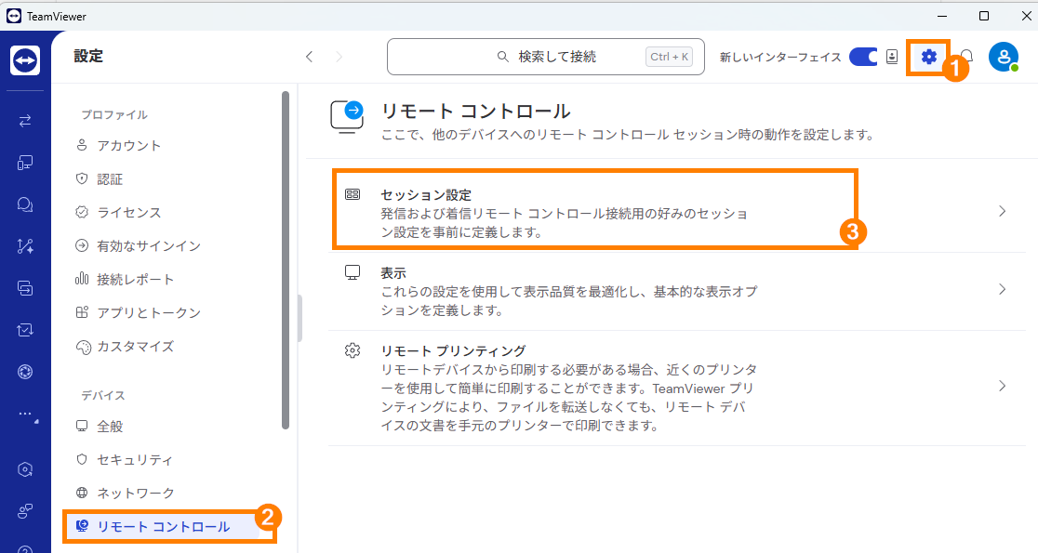Click the セッション設定 row icon

click(353, 194)
